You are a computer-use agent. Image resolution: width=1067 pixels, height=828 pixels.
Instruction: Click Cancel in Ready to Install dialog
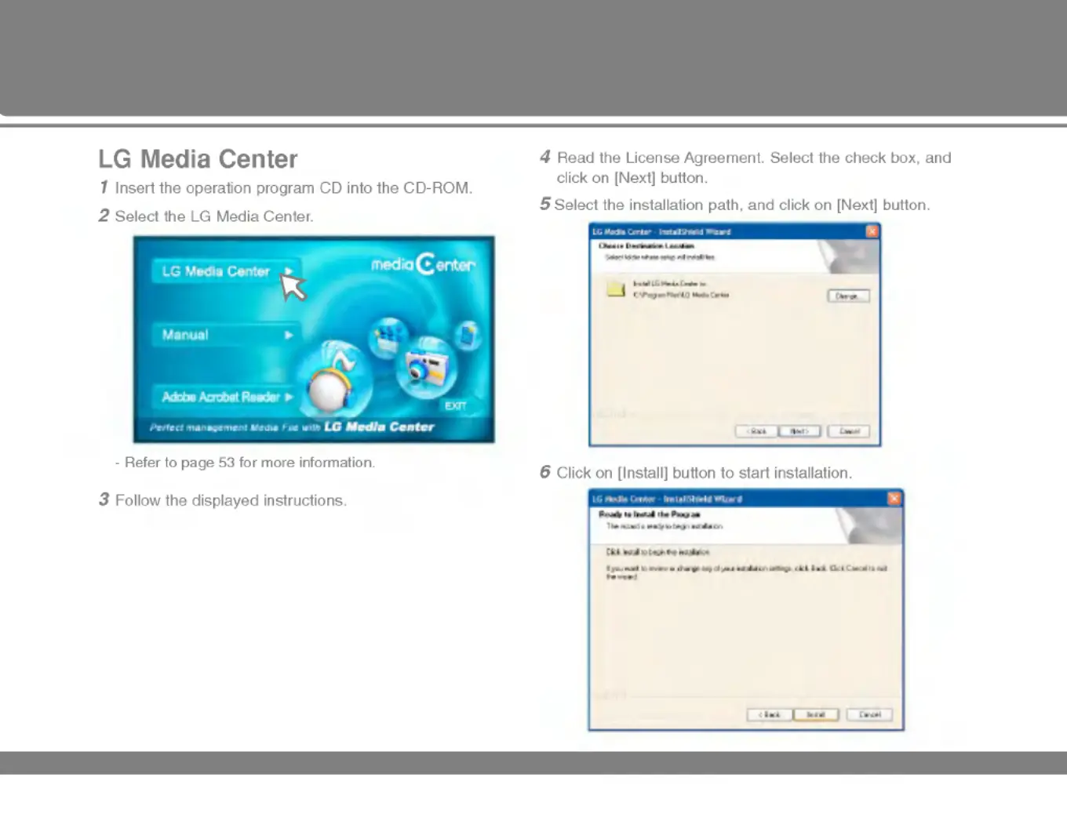point(869,714)
